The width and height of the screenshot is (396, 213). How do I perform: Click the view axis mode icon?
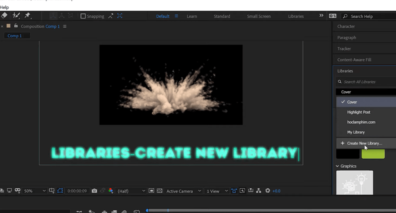point(70,16)
